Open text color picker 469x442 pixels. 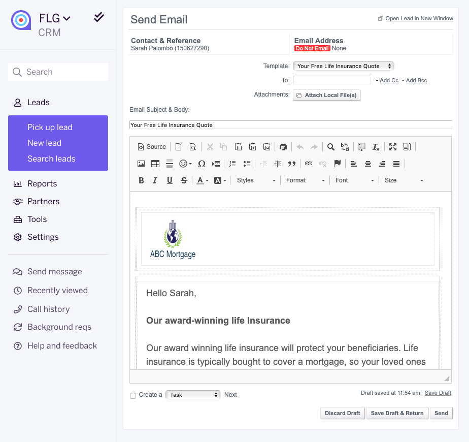202,180
